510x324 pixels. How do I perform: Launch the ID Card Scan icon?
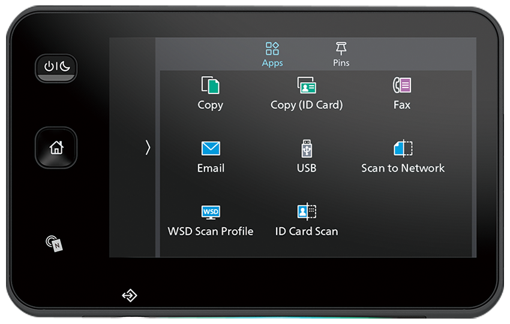point(307,211)
